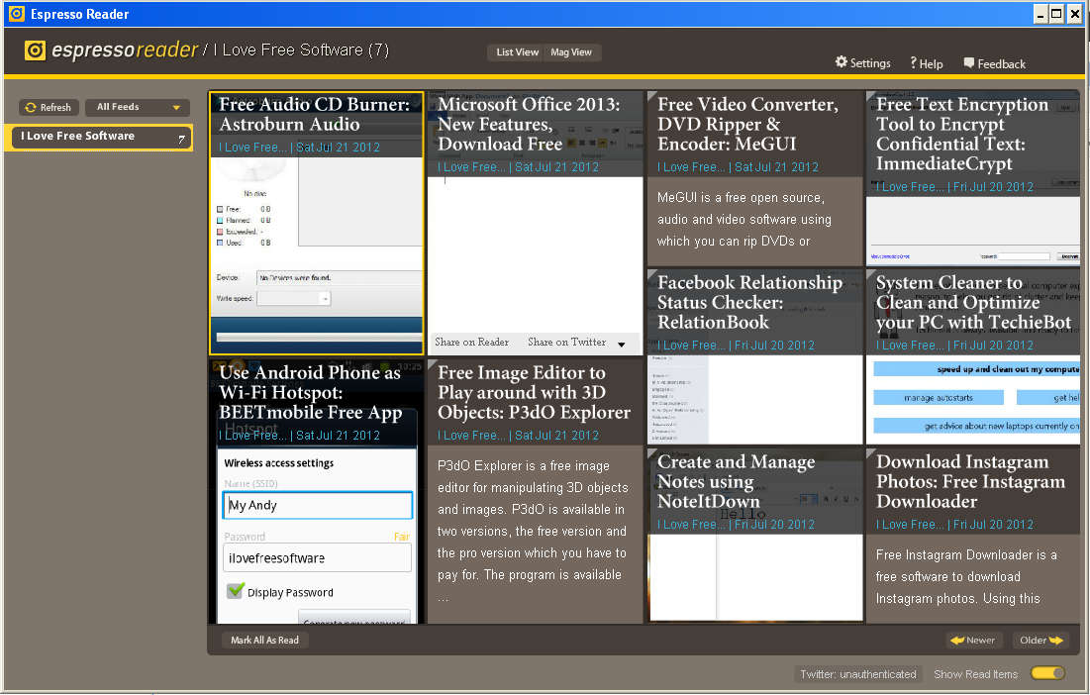The width and height of the screenshot is (1090, 695).
Task: Open the Facebook RelationBook article
Action: pyautogui.click(x=754, y=356)
